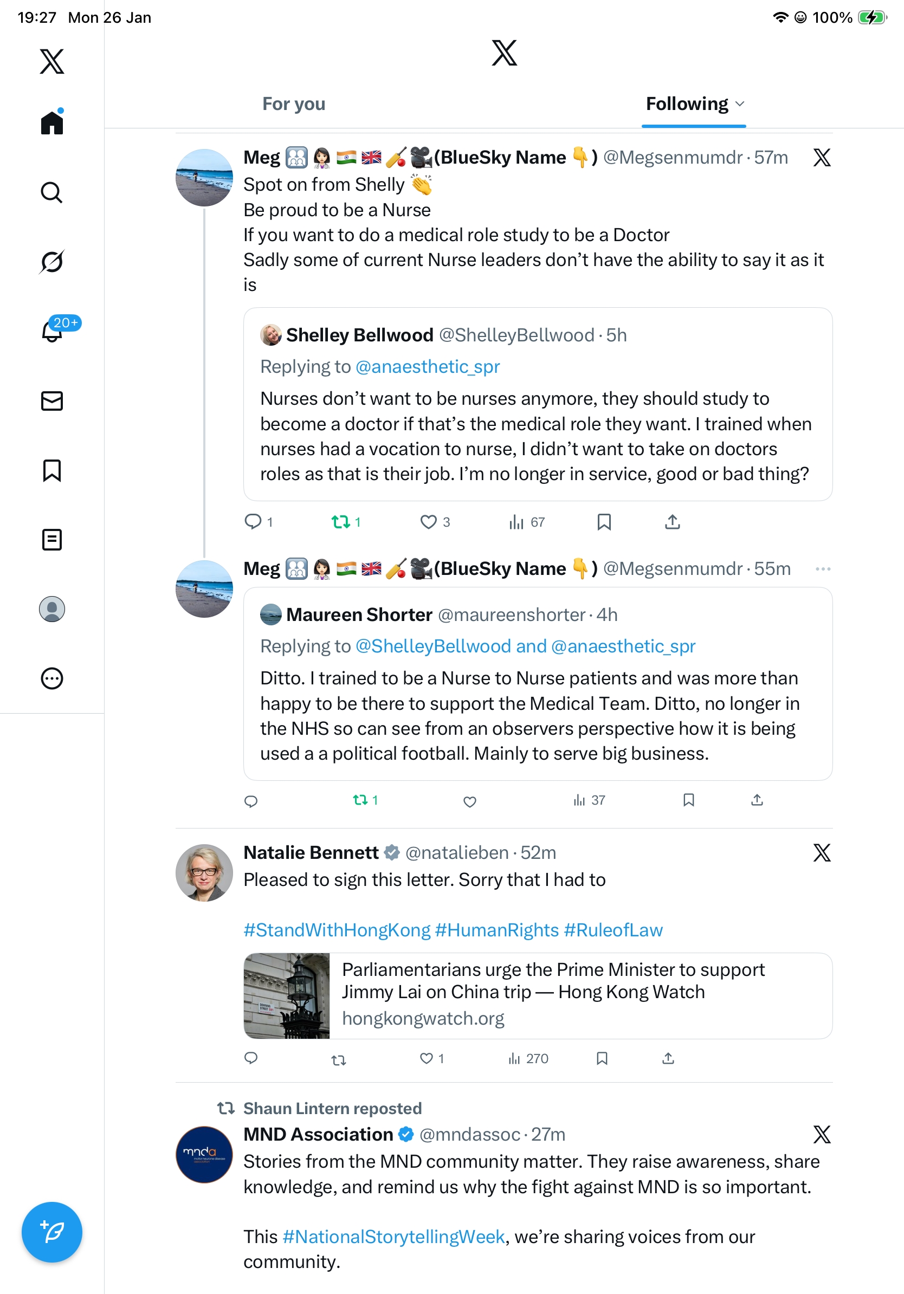Open Lists icon in sidebar
Viewport: 904px width, 1294px height.
click(x=52, y=539)
